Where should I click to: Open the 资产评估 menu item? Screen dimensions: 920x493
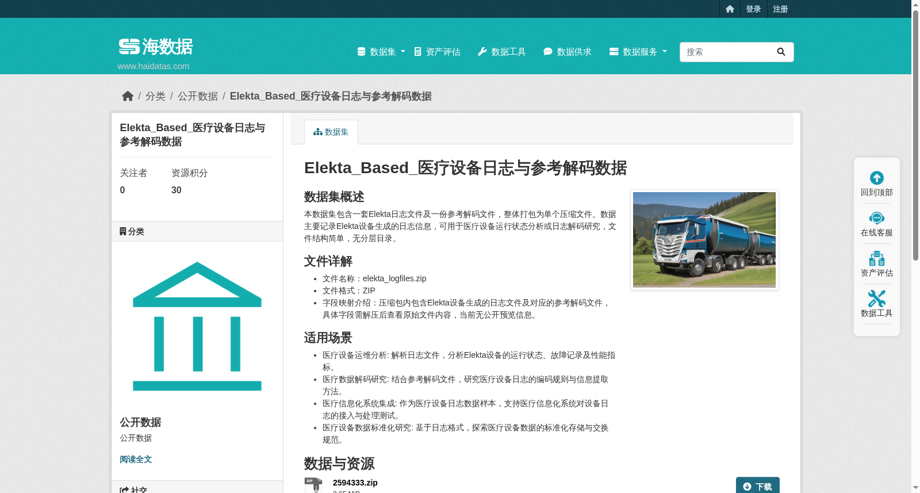[x=438, y=52]
